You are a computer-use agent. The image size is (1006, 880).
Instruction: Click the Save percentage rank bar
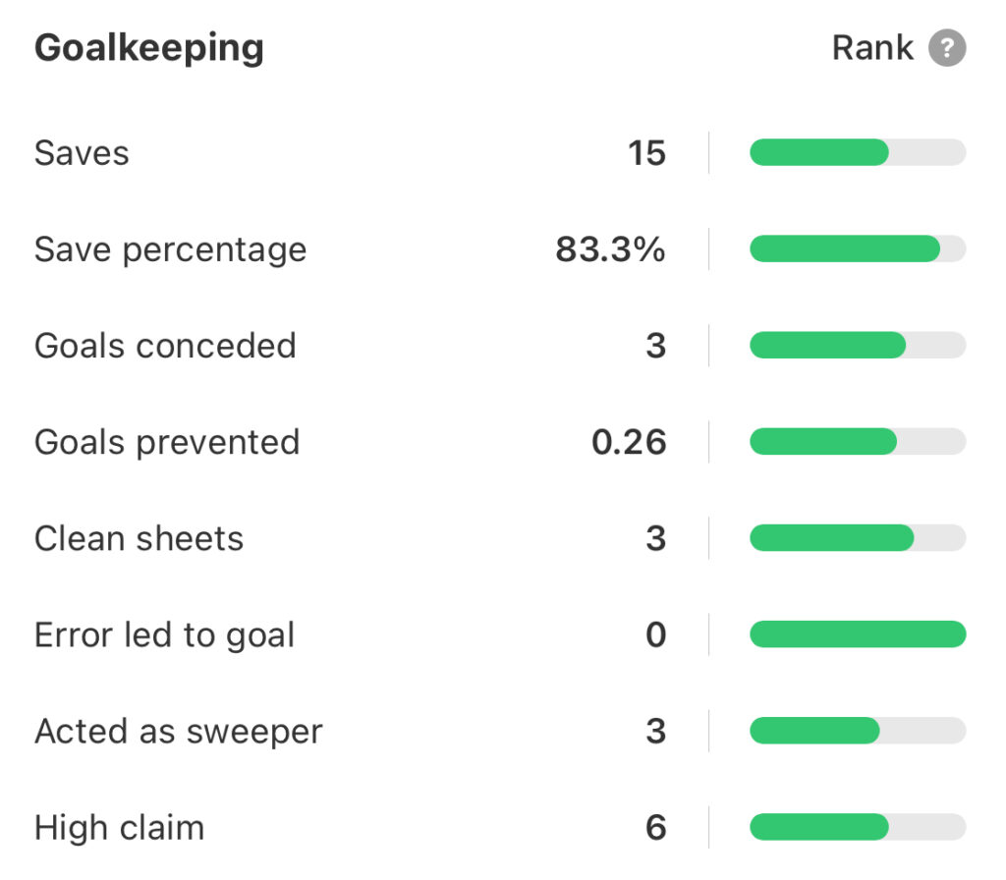pyautogui.click(x=857, y=249)
